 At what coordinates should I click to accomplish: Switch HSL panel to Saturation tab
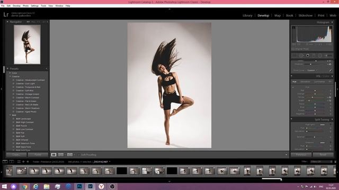(x=305, y=82)
